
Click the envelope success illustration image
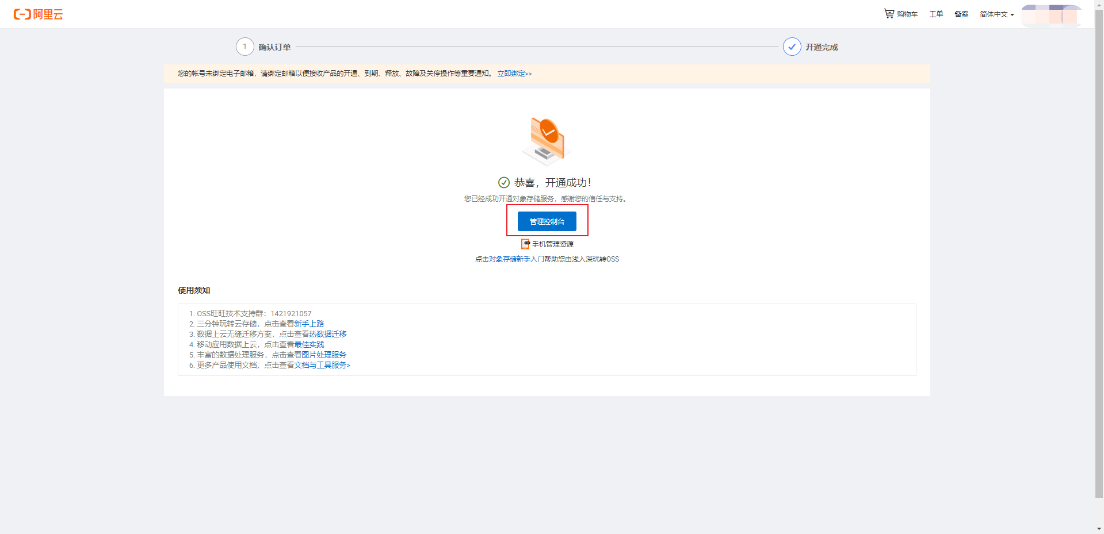545,140
